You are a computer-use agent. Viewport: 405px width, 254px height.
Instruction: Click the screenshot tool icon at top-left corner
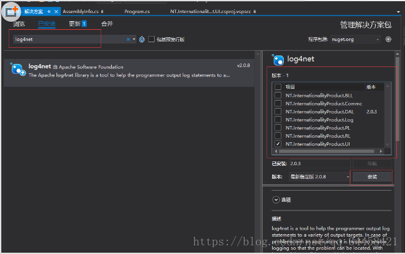11,12
